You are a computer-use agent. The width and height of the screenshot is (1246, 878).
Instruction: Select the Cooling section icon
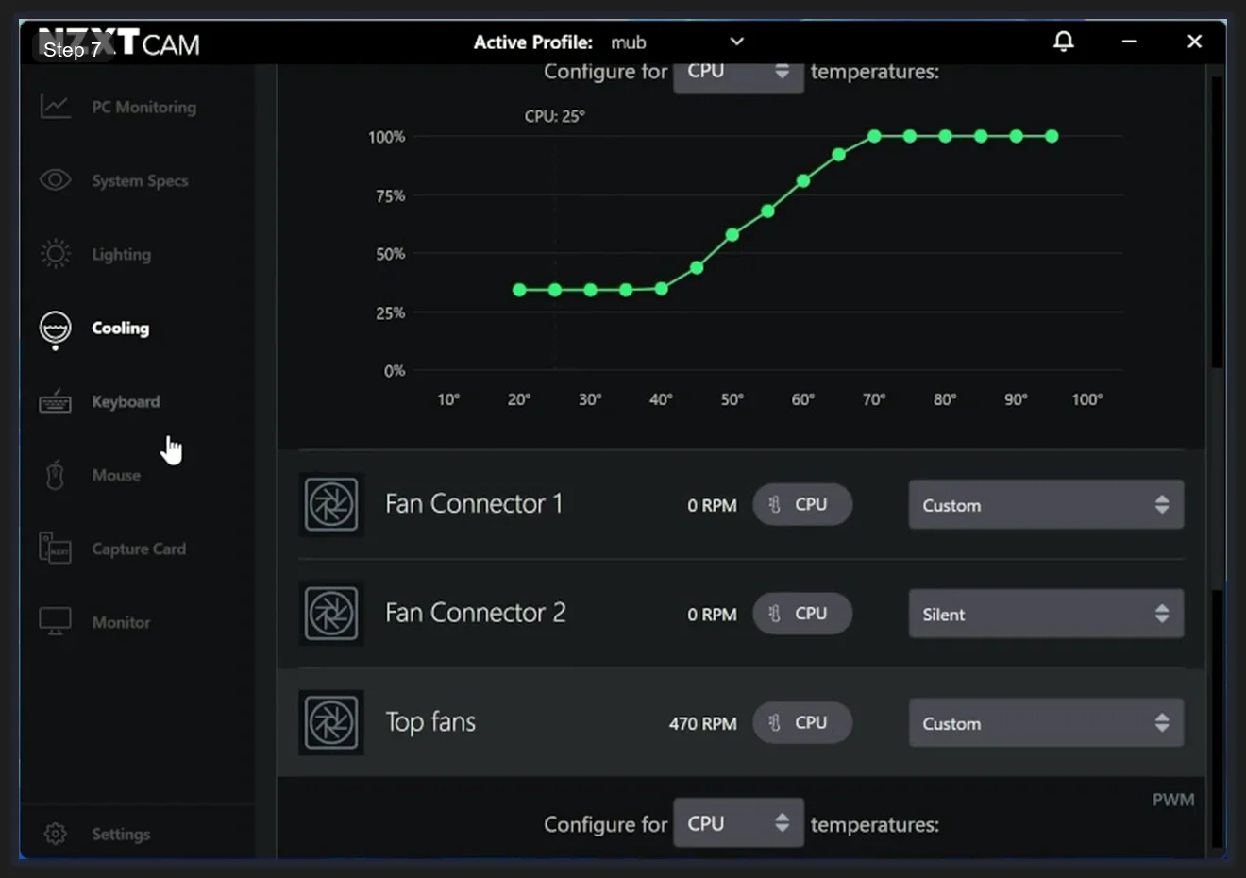(55, 328)
